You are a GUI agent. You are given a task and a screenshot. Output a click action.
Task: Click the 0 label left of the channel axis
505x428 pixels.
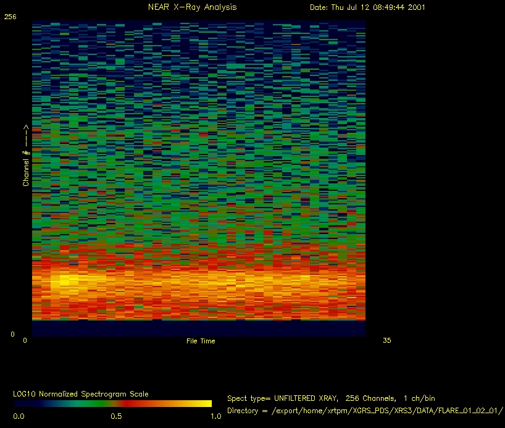(12, 334)
